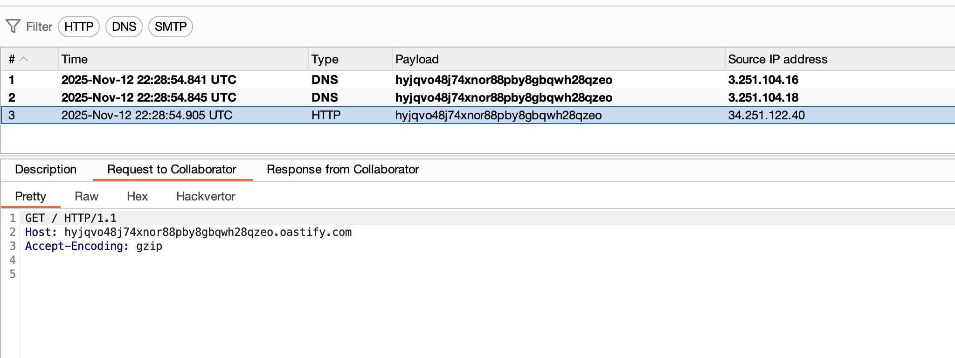Sort interactions by Time column header
The width and height of the screenshot is (955, 358).
pos(75,59)
